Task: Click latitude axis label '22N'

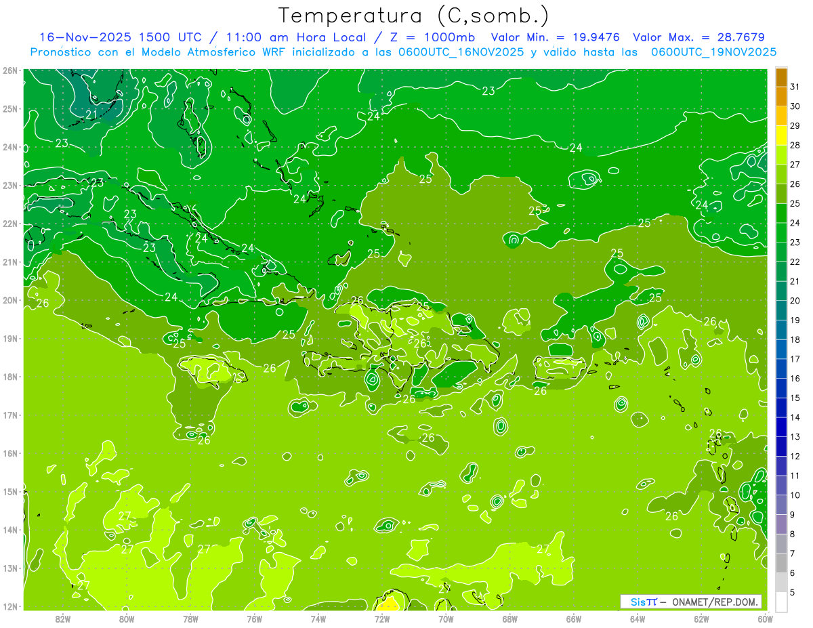Action: [10, 223]
